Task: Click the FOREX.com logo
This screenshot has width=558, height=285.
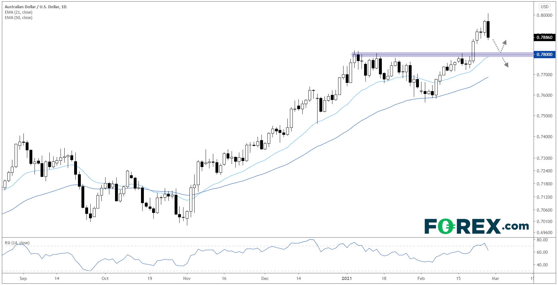Action: (x=476, y=226)
